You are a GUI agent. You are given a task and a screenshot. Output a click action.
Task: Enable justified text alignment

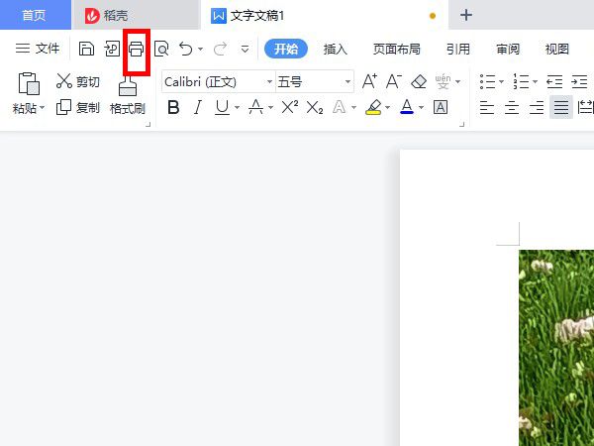pos(561,107)
